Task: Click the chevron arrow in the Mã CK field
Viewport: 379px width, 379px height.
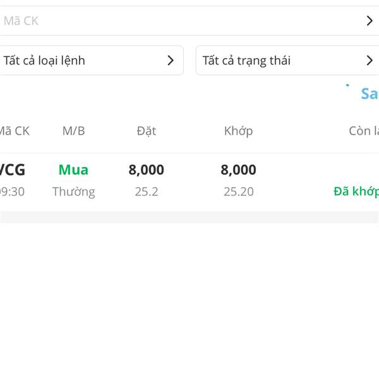Action: 370,21
